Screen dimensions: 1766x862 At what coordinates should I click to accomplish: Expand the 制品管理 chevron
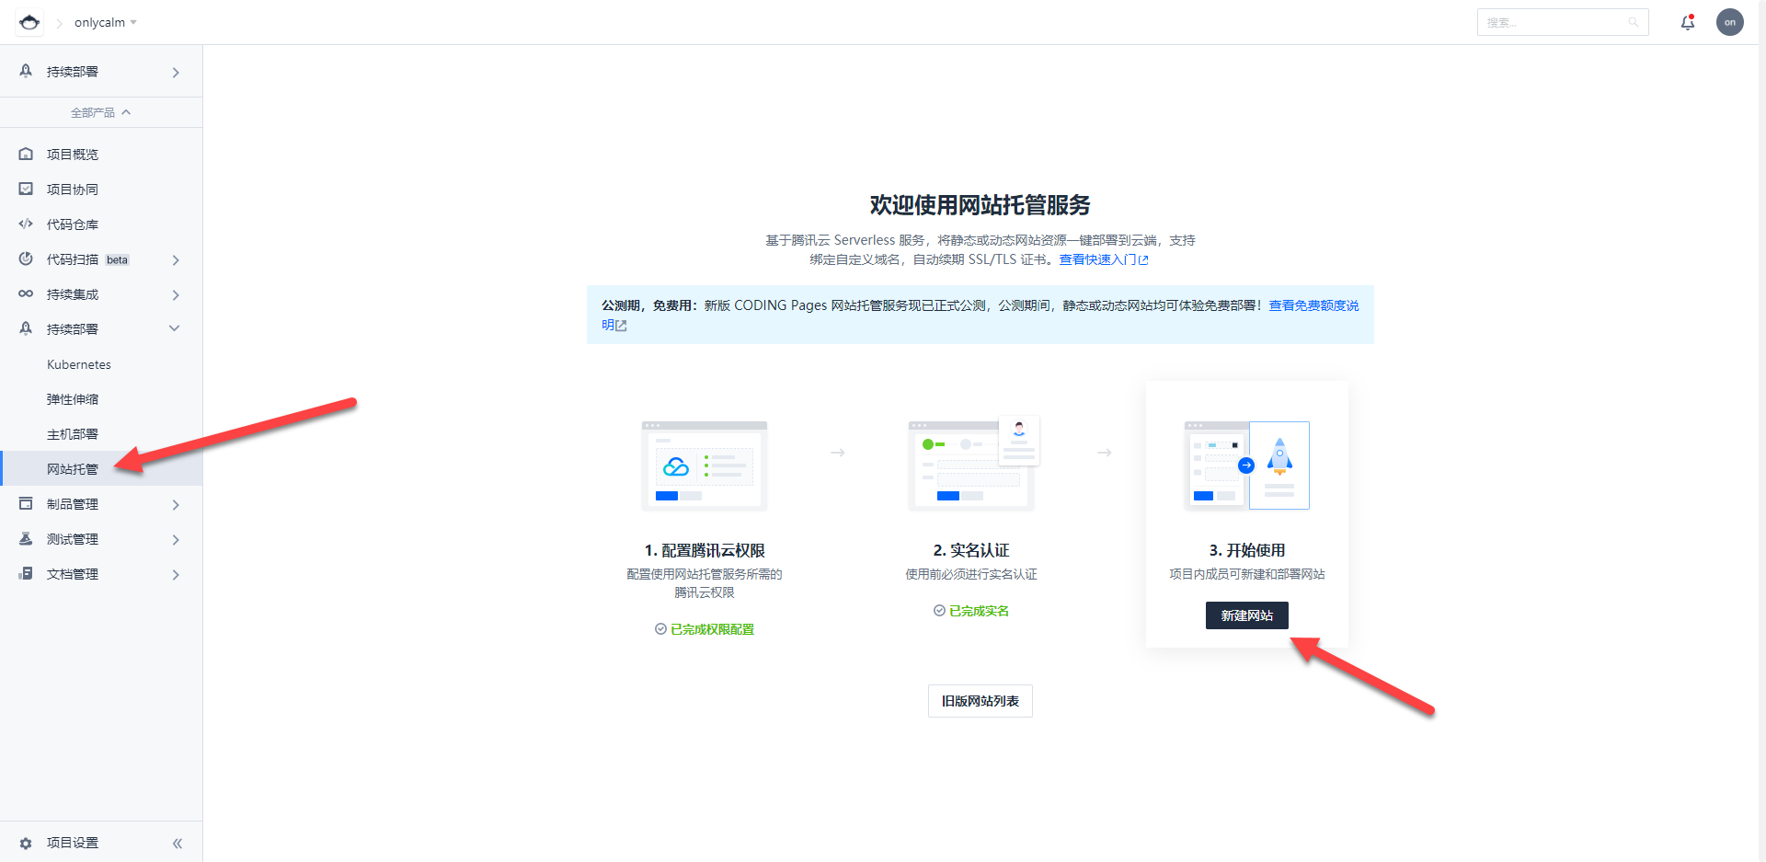tap(176, 504)
